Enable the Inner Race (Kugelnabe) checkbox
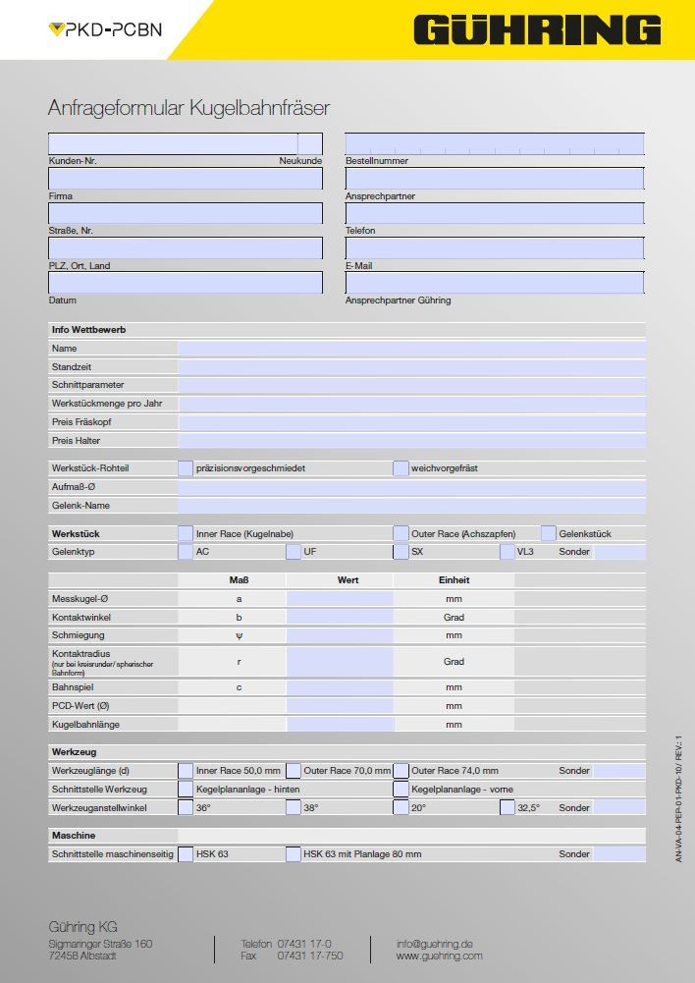This screenshot has height=983, width=695. [x=186, y=533]
